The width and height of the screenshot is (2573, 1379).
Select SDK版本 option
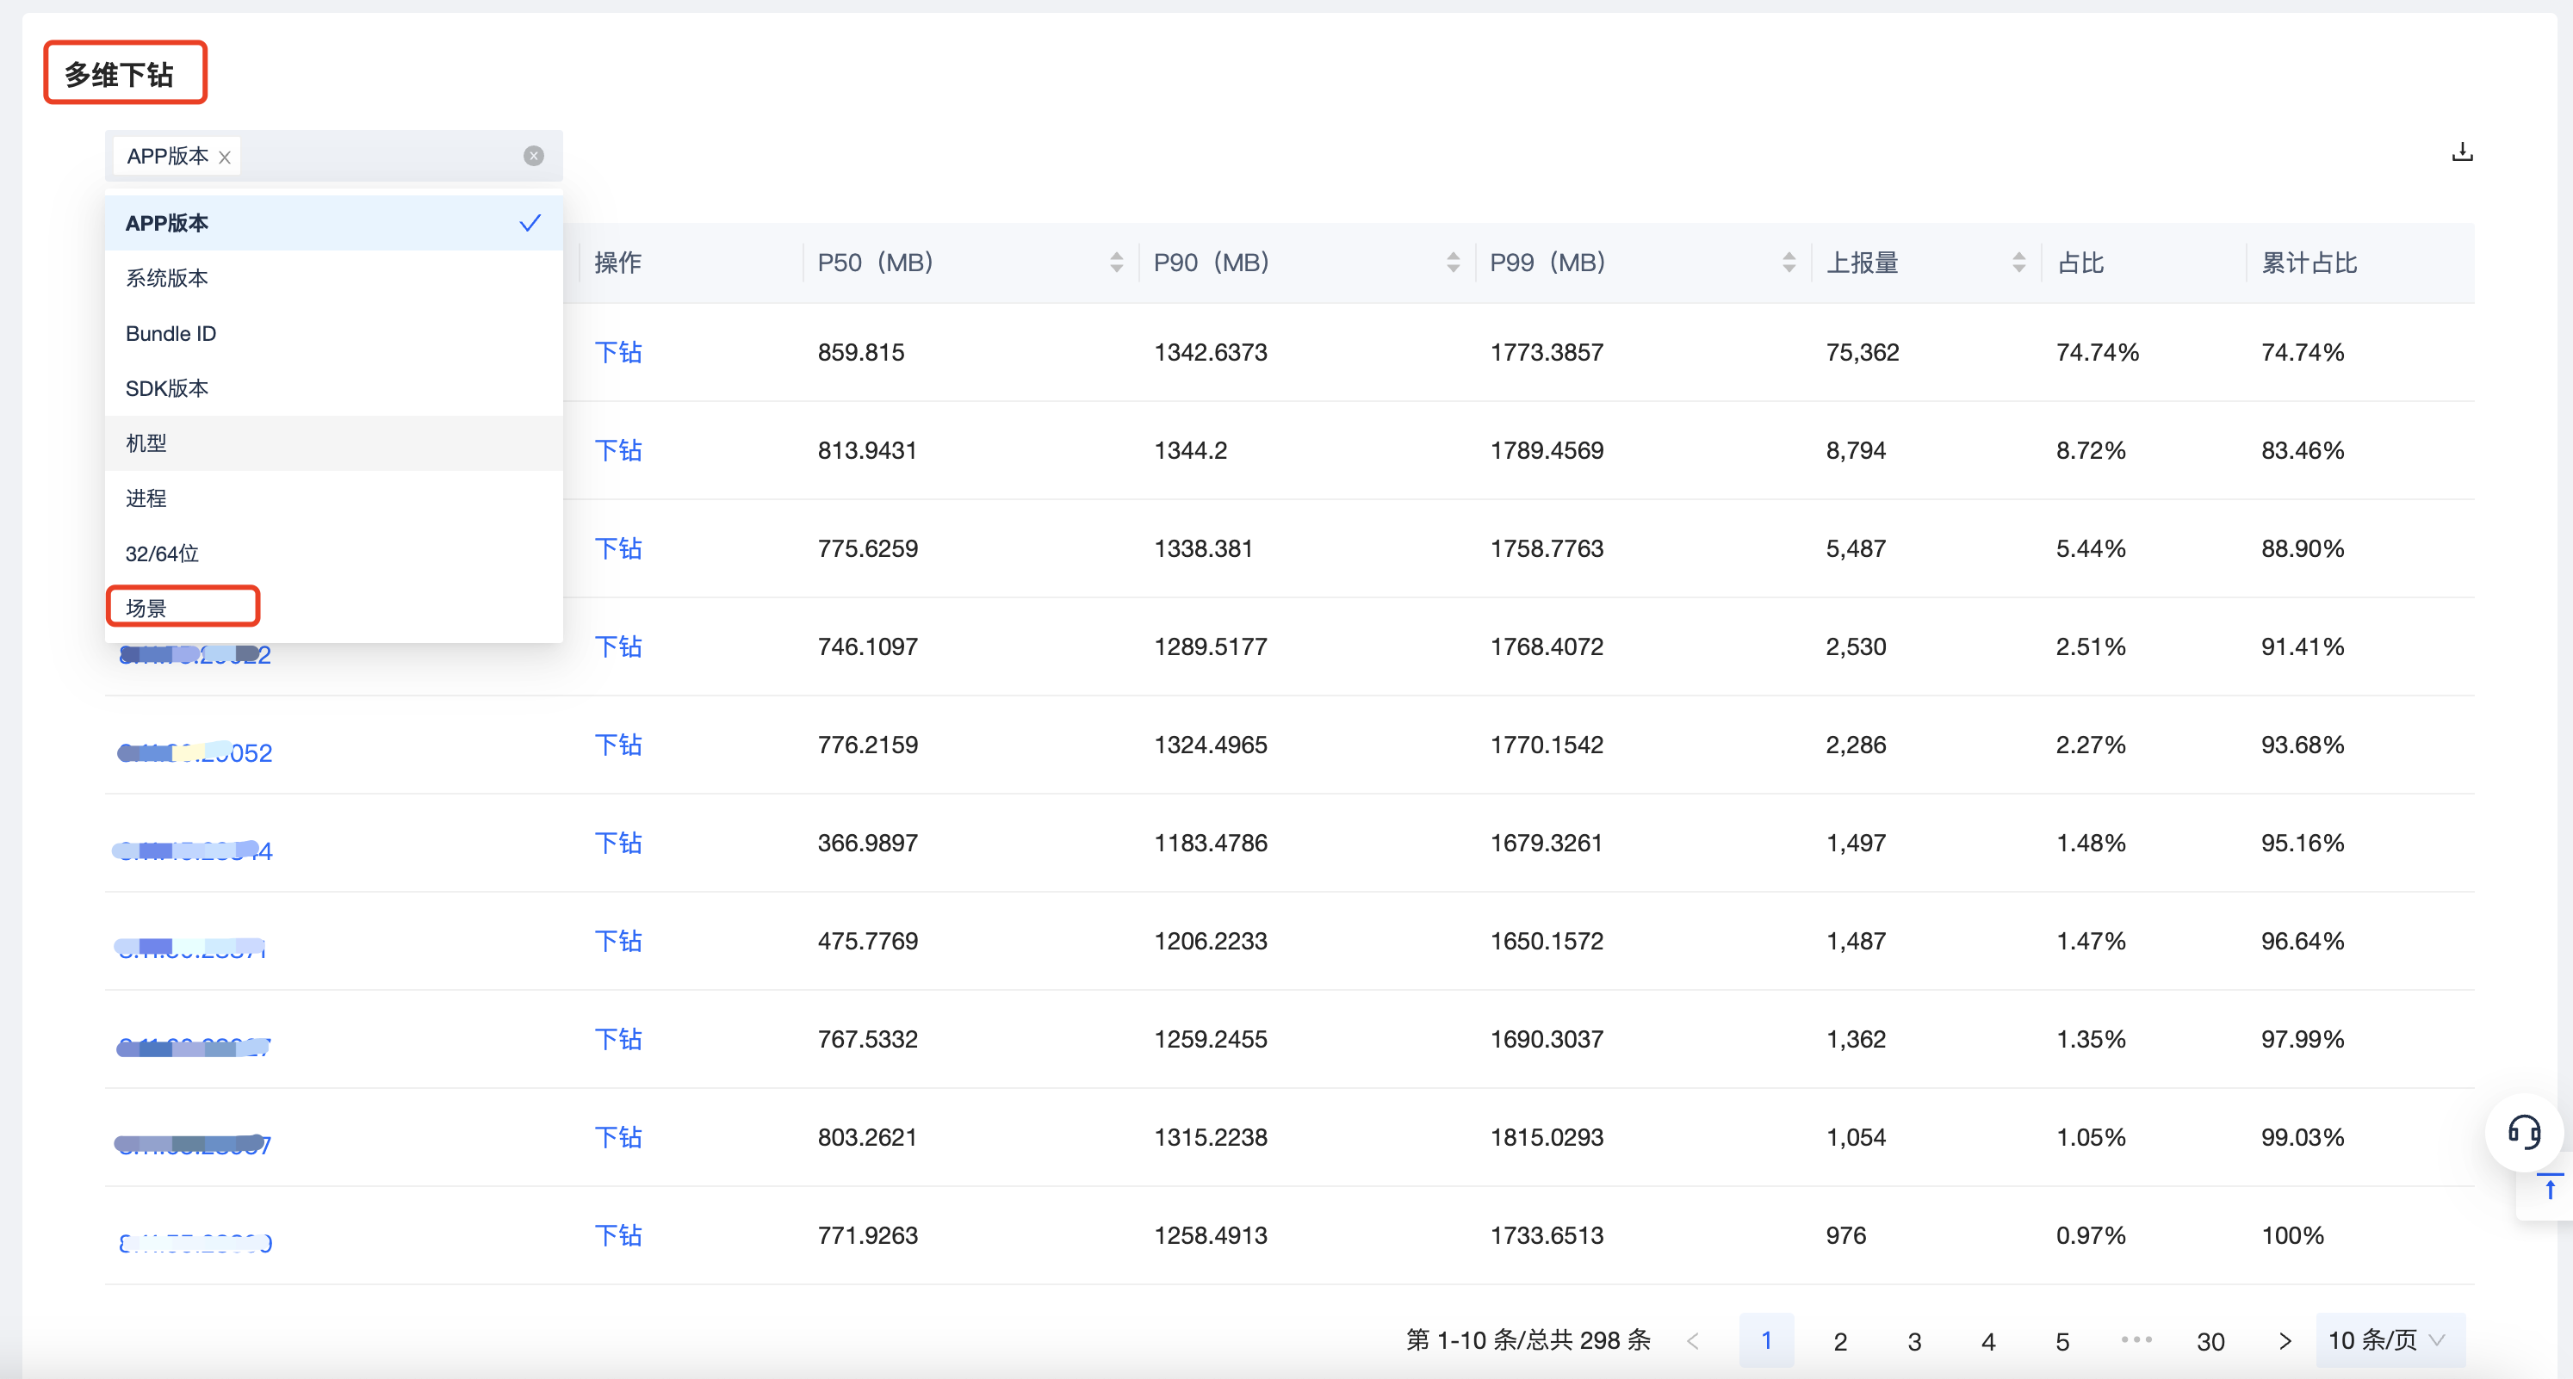coord(333,388)
